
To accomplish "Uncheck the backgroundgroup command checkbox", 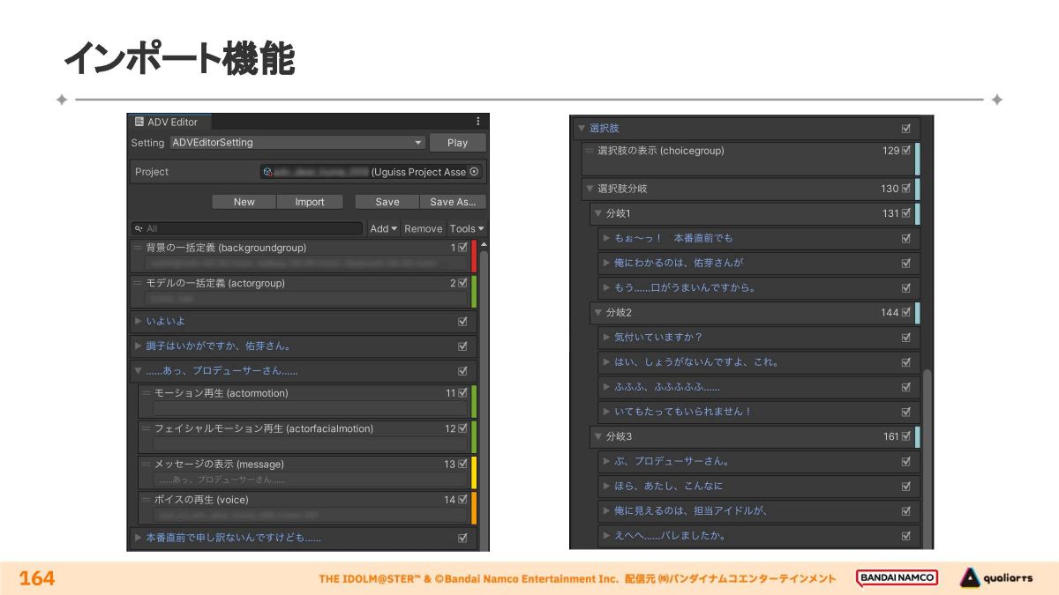I will click(x=463, y=248).
